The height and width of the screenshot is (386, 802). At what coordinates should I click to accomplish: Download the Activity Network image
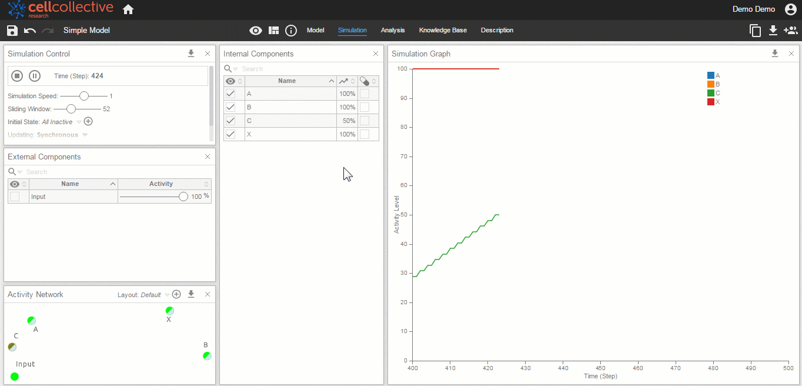(191, 294)
